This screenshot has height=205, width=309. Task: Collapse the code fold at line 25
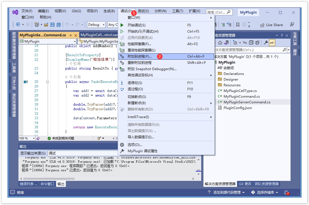[47, 82]
